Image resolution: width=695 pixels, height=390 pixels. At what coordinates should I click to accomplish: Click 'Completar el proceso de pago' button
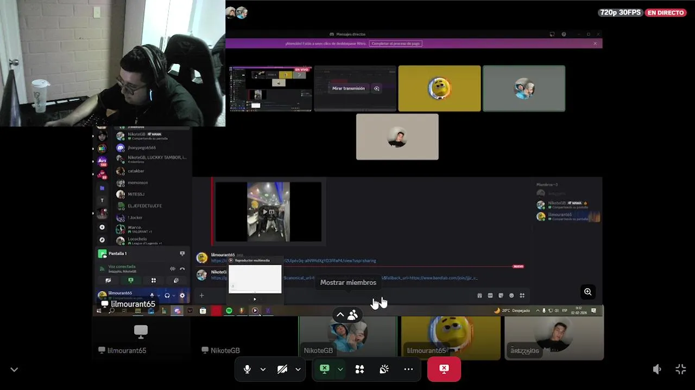tap(396, 43)
